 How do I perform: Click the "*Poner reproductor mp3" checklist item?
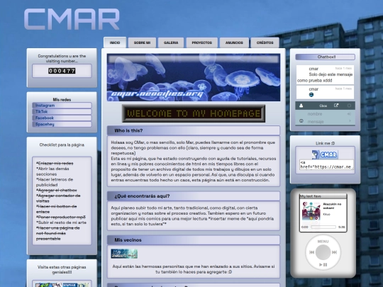click(61, 218)
